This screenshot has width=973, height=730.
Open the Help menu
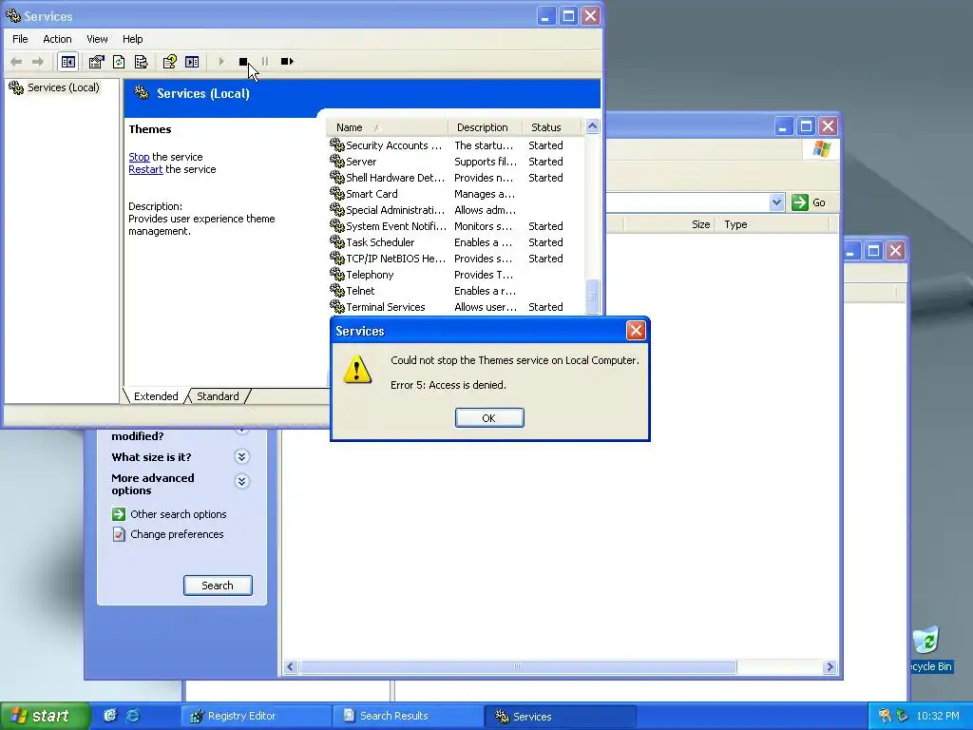(132, 39)
